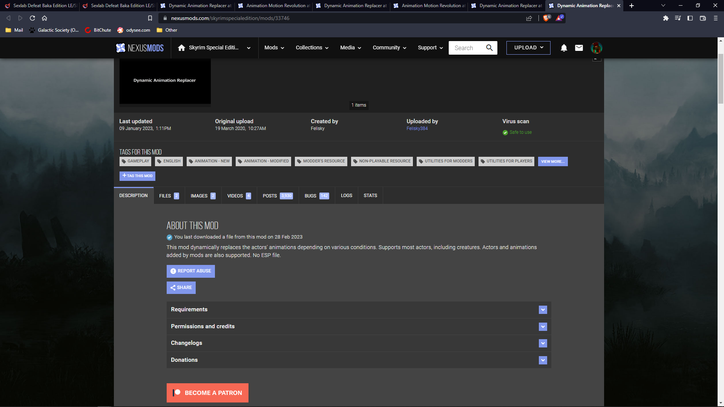724x407 pixels.
Task: Click the NexusMods logo icon
Action: tap(121, 48)
